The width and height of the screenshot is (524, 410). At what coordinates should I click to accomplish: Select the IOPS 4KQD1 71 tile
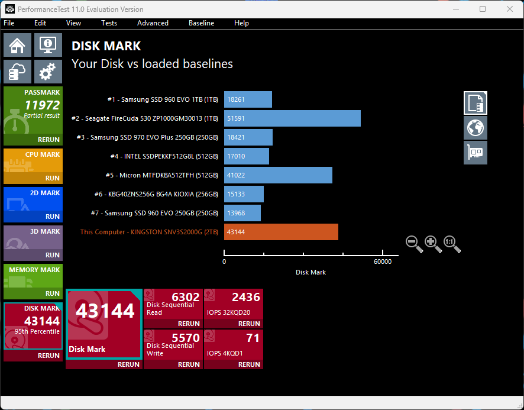(234, 345)
